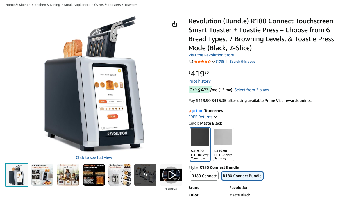Go to the Small Appliances breadcrumb
345x200 pixels.
[77, 5]
